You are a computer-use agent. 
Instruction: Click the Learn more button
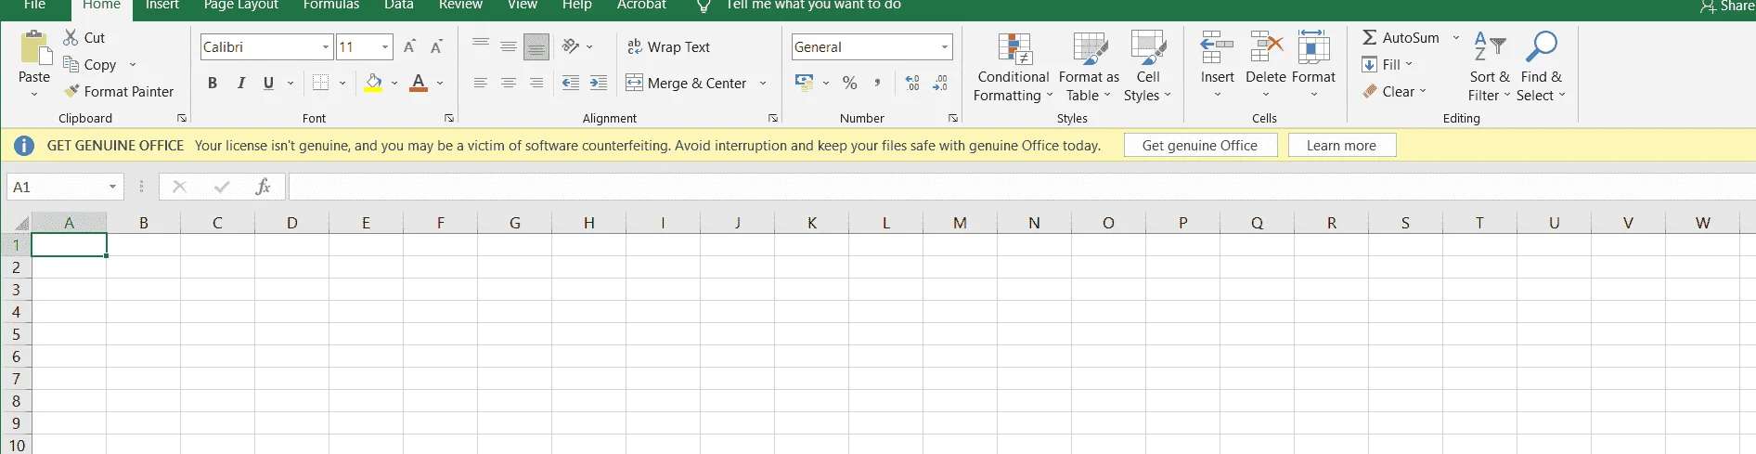(1341, 145)
